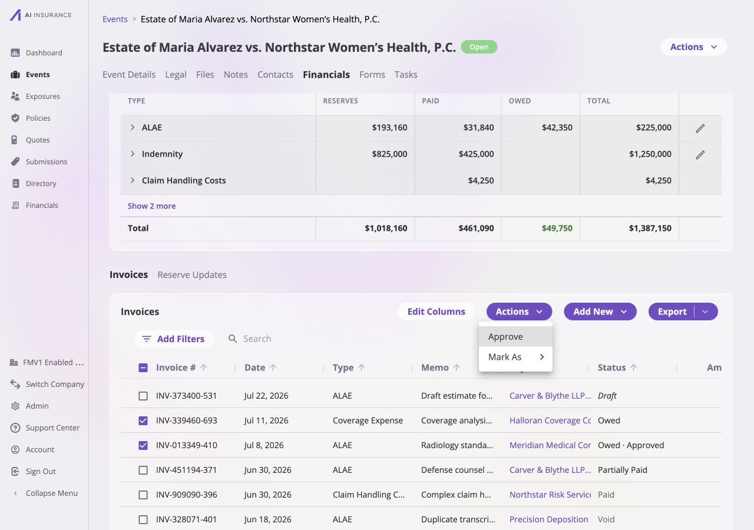This screenshot has width=754, height=530.
Task: Click the FMV1 Enabled building icon
Action: pyautogui.click(x=14, y=363)
